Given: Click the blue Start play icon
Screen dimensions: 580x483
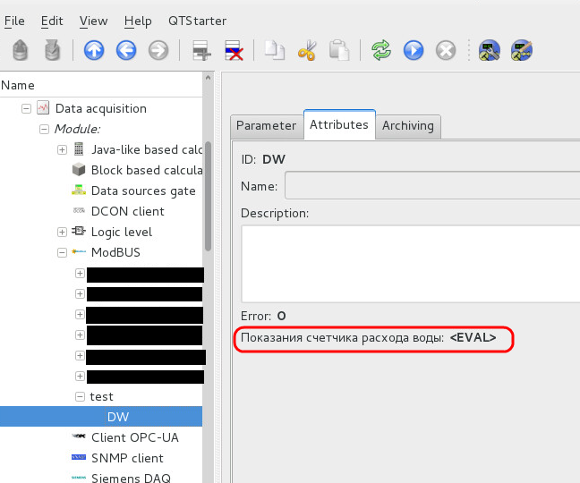Looking at the screenshot, I should [413, 50].
